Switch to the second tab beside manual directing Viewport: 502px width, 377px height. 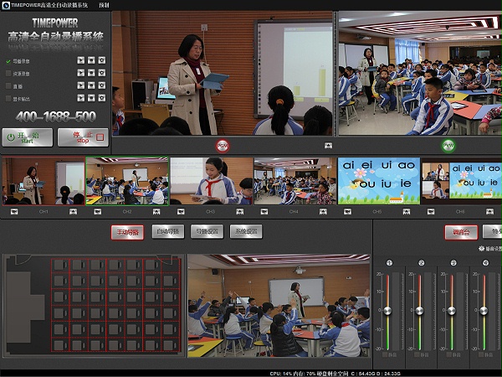168,231
